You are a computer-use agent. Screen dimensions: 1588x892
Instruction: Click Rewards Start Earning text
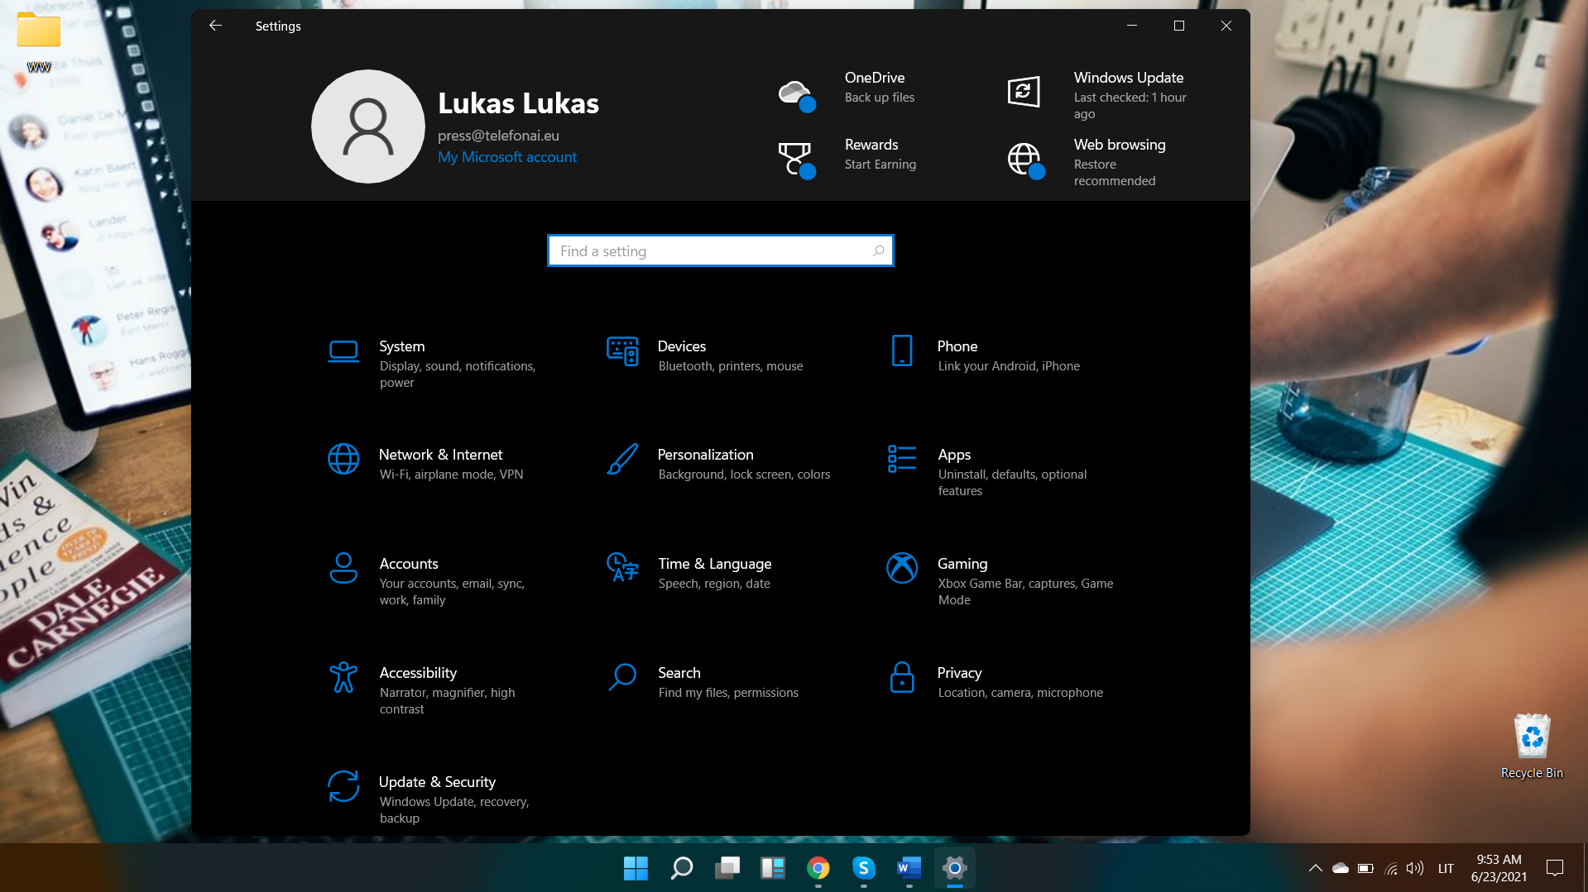click(x=880, y=165)
